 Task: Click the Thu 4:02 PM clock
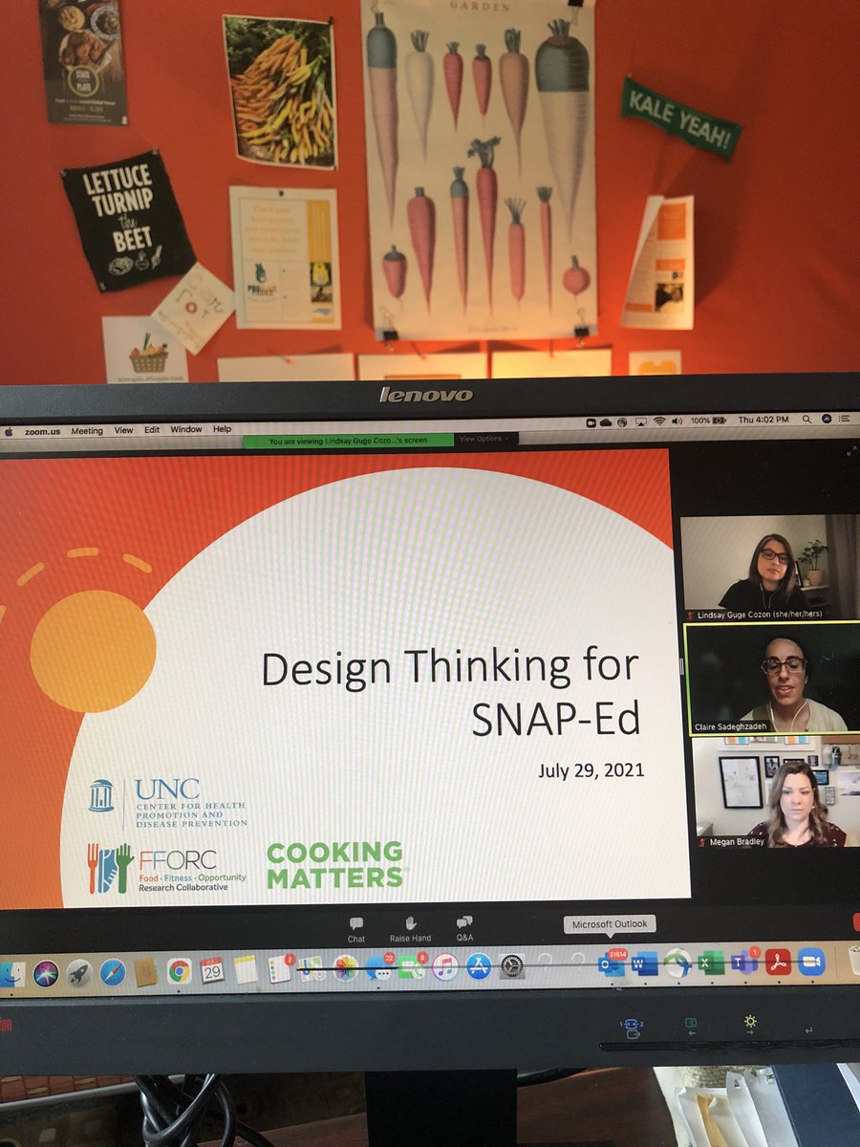coord(763,419)
